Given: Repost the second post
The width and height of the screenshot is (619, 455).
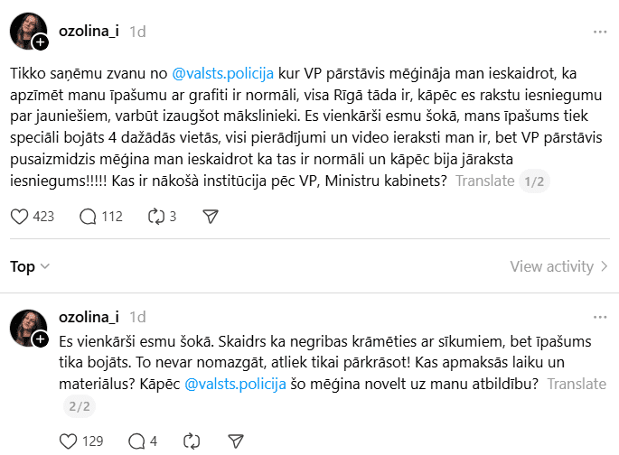Looking at the screenshot, I should 191,441.
